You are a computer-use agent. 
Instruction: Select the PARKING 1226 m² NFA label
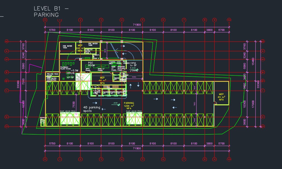(x=129, y=106)
